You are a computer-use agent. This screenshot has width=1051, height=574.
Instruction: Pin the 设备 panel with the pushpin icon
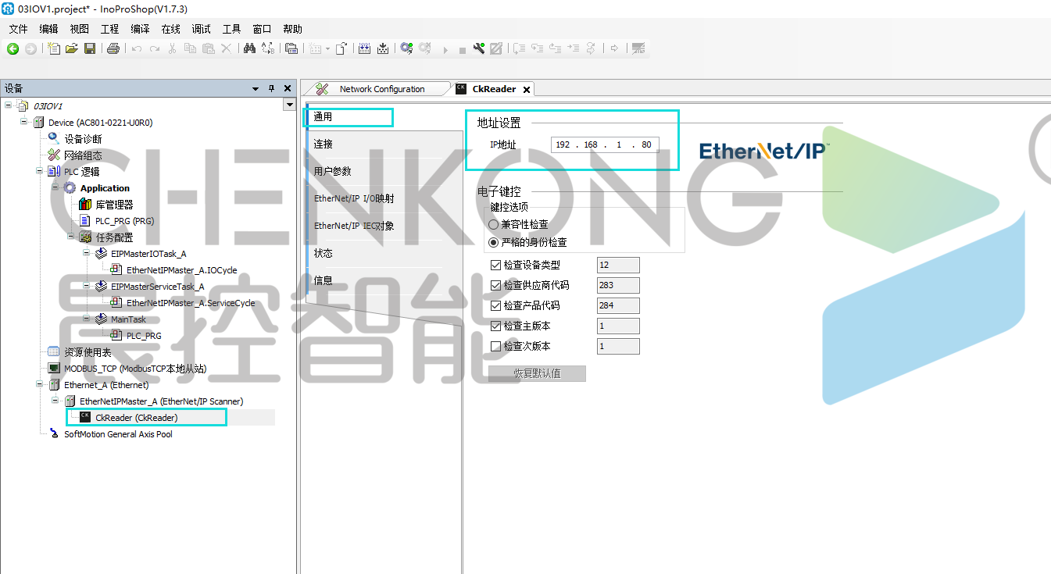(272, 89)
